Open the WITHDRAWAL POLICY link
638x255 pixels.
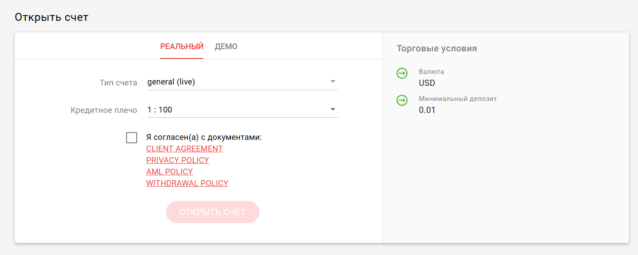coord(187,183)
